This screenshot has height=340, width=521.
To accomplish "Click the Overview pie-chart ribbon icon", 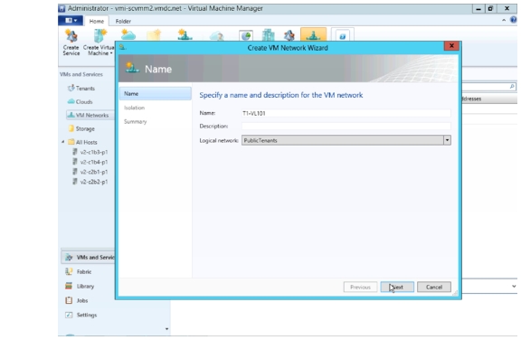I will pyautogui.click(x=246, y=35).
